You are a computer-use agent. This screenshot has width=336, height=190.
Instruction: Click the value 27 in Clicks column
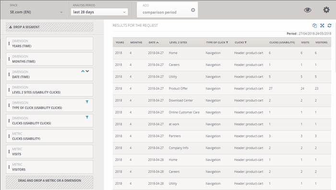pos(270,88)
